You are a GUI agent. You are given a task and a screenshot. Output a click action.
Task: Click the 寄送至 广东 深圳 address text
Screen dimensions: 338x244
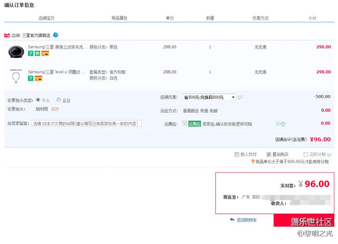(242, 197)
